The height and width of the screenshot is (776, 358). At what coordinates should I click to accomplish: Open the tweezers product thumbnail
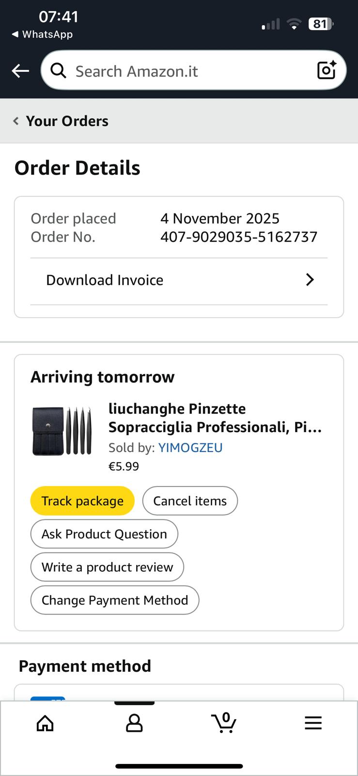(x=62, y=431)
